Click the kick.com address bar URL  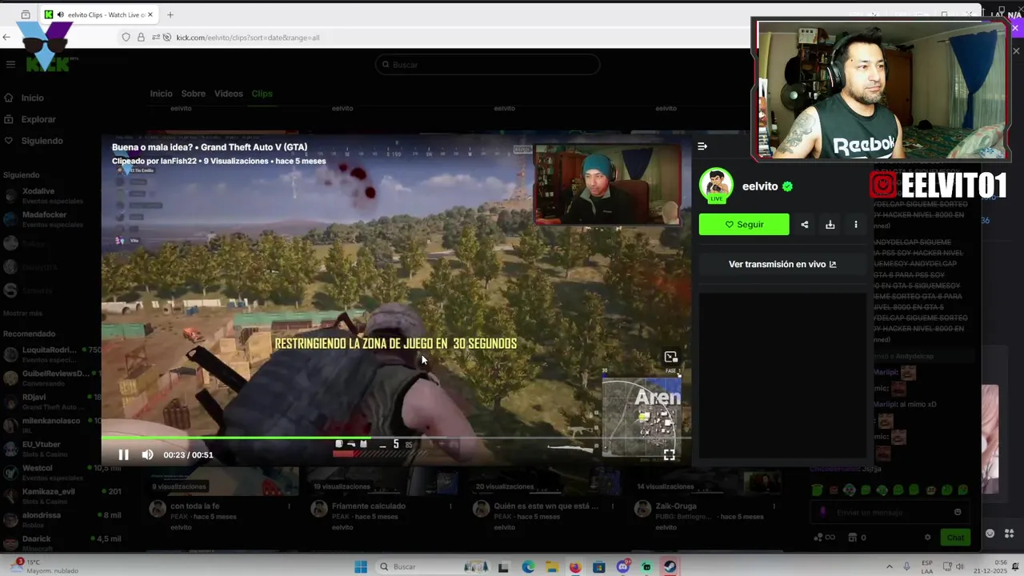247,38
